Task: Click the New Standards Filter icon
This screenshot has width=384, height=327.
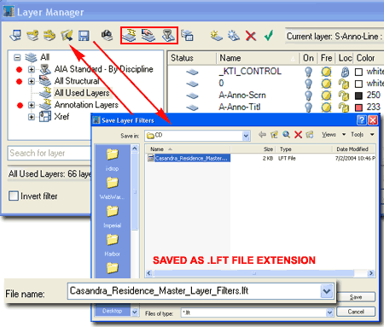Action: point(168,36)
